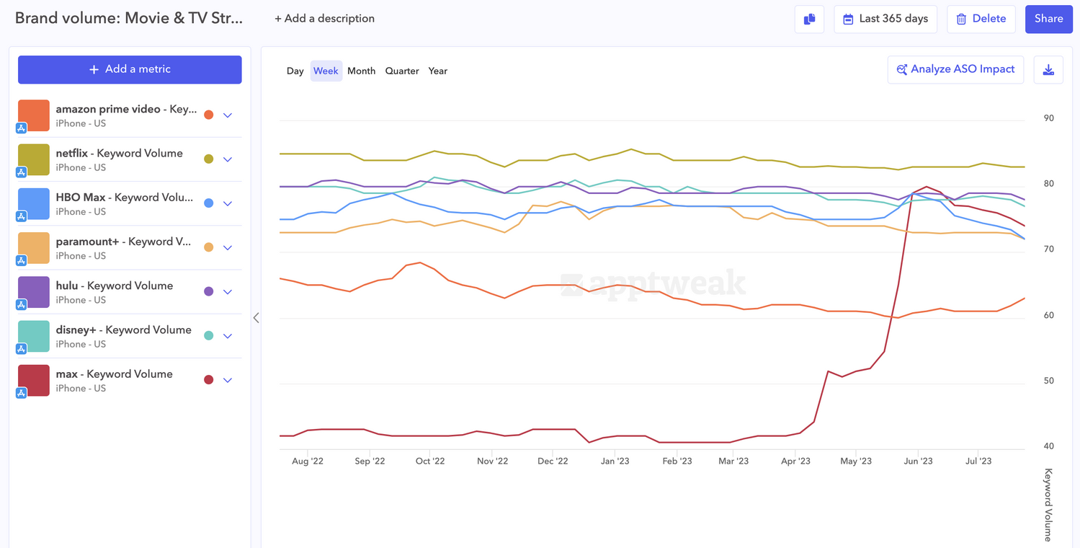1080x548 pixels.
Task: Click the red dot for max
Action: [x=209, y=380]
